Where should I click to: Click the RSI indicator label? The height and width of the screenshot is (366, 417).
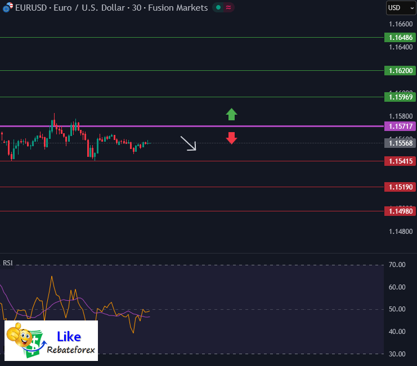click(8, 263)
